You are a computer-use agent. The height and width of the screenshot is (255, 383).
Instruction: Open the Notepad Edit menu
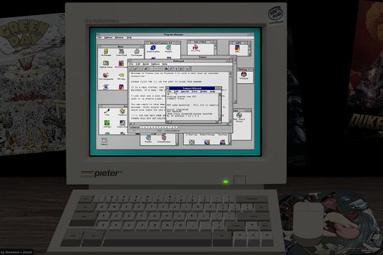point(138,64)
